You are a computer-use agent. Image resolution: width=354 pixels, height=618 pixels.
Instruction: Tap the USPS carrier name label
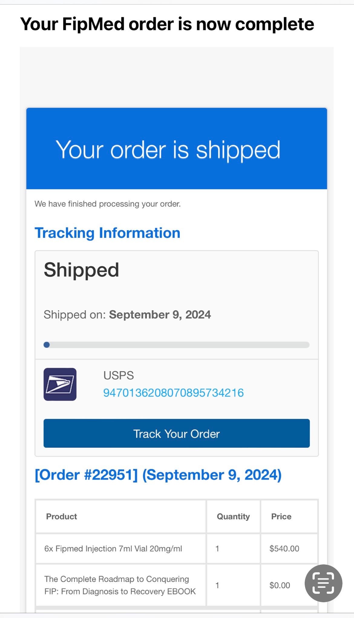pos(118,376)
